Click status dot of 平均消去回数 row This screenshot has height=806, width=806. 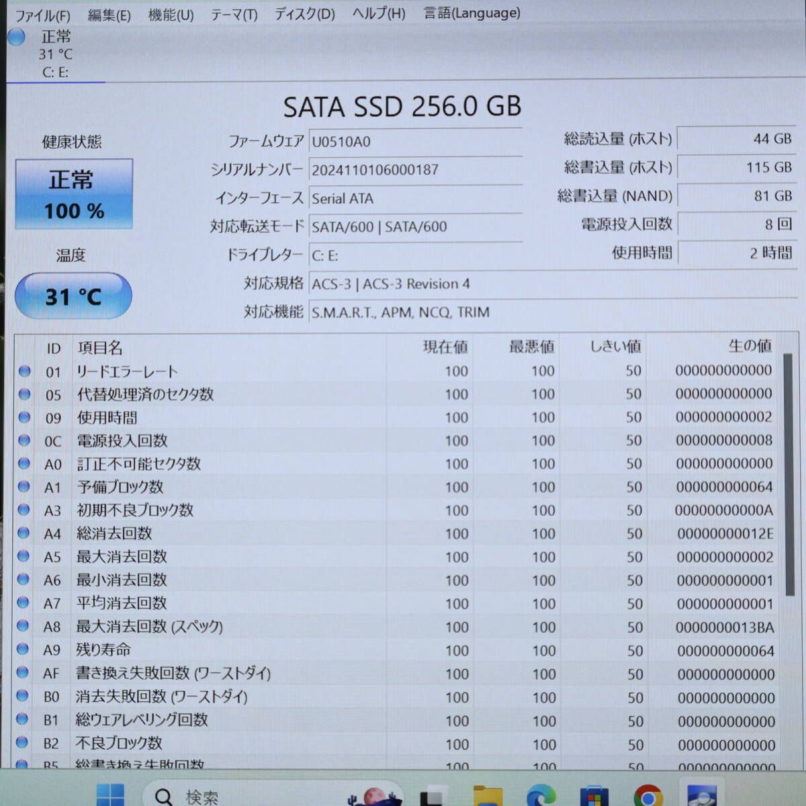tap(23, 602)
